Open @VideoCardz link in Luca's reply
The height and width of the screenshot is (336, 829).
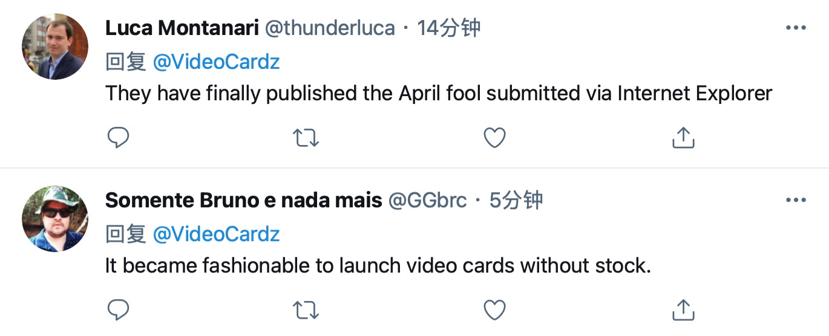coord(216,62)
